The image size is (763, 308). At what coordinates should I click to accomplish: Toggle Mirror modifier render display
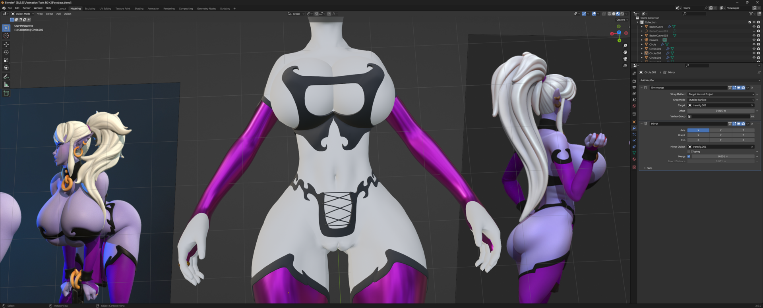[743, 124]
